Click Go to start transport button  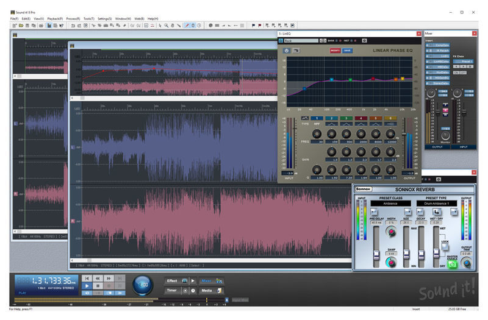point(87,279)
